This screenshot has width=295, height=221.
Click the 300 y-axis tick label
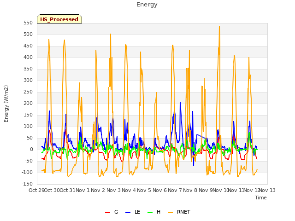28,81
